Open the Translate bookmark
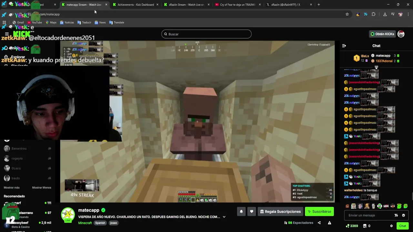413x232 pixels. coord(117,23)
